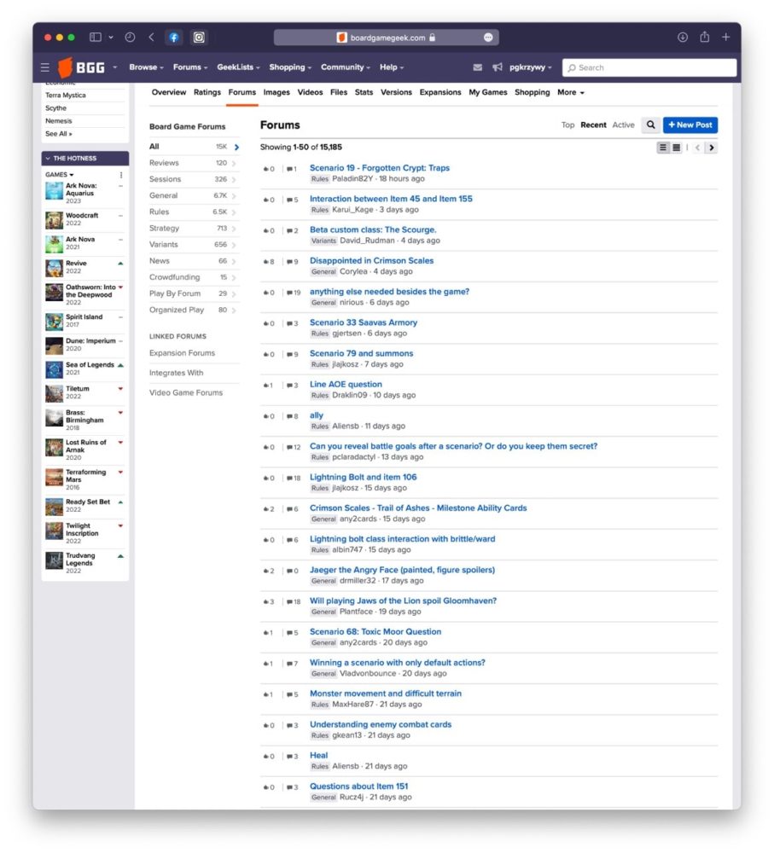Viewport: 774px width, 853px height.
Task: Click the BGG logo
Action: click(82, 67)
